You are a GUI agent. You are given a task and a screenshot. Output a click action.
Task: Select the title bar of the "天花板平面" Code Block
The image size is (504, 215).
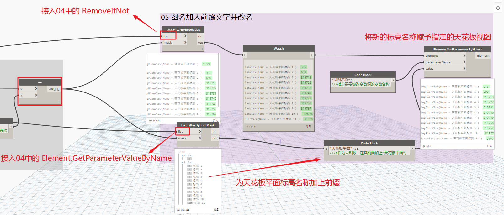pyautogui.click(x=369, y=143)
